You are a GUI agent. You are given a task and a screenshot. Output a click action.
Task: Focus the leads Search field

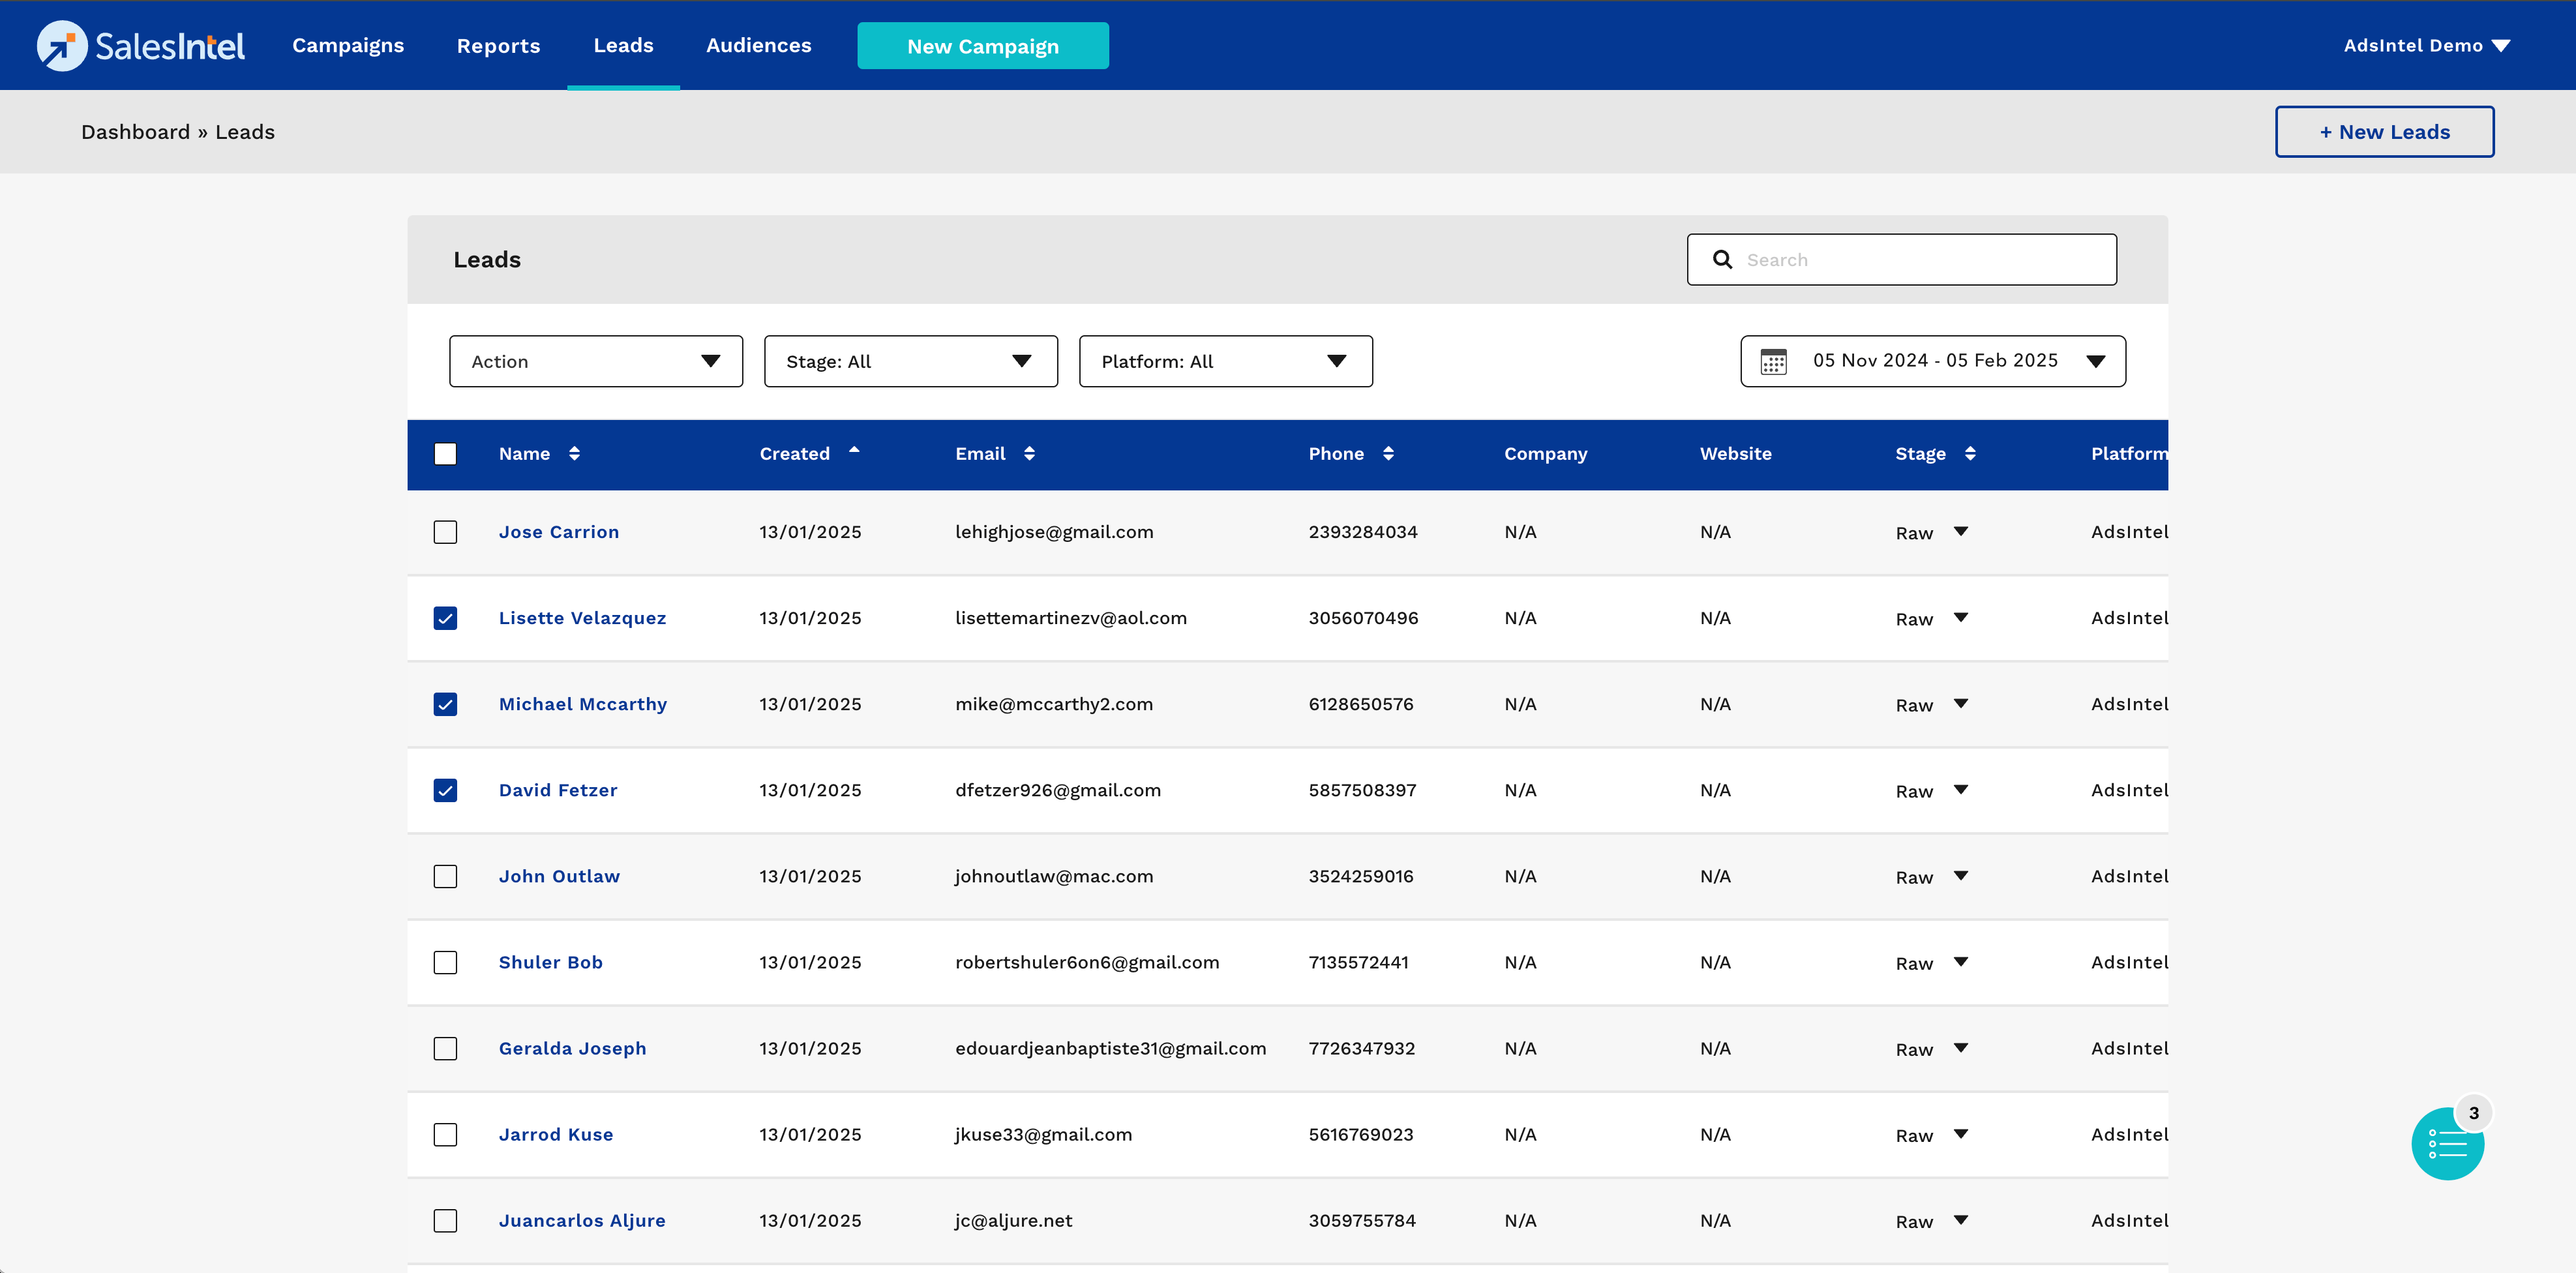(1920, 260)
